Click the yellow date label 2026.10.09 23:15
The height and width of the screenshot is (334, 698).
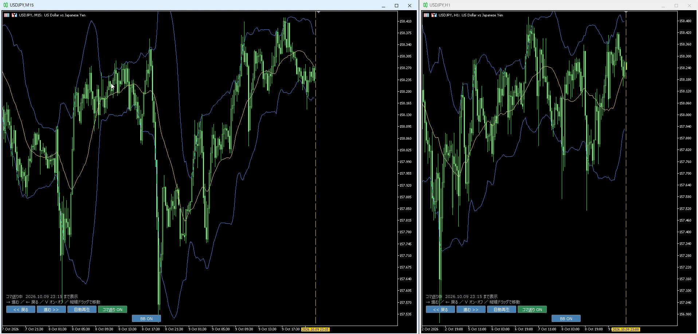(315, 329)
